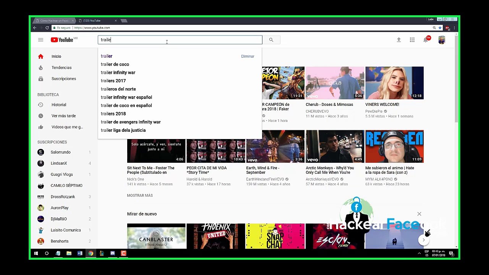Open the Chrome three-dot menu

click(x=454, y=28)
